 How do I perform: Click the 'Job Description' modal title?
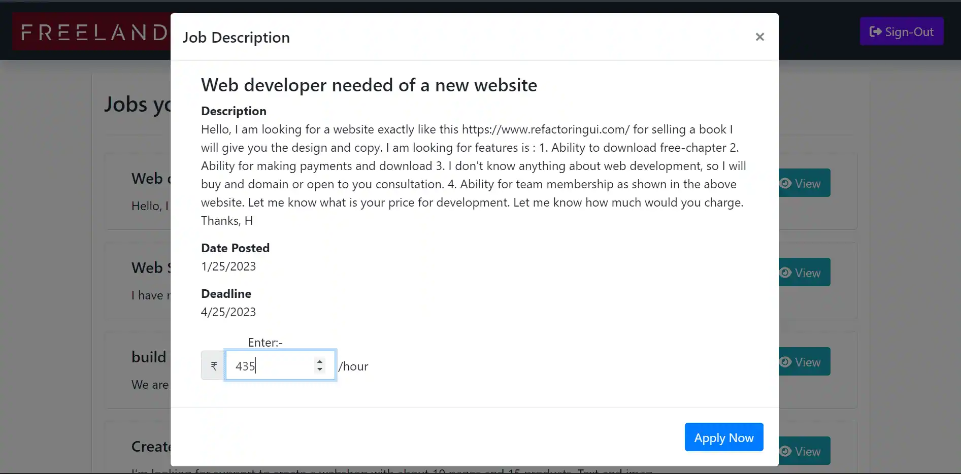236,38
